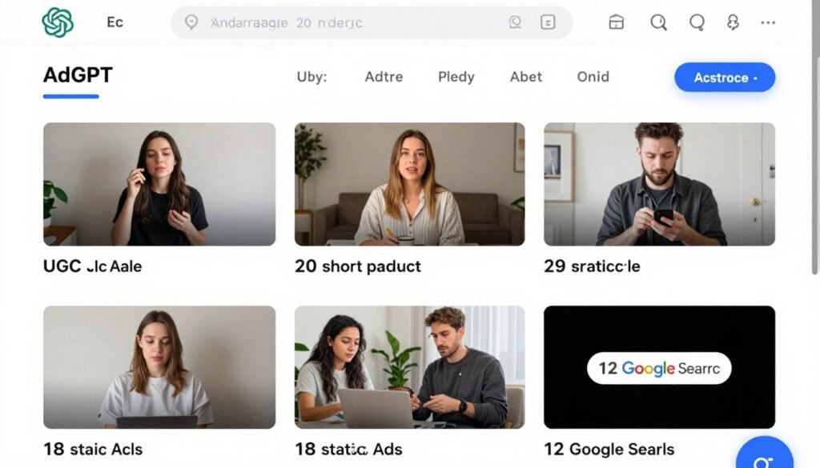820x468 pixels.
Task: Open thumbnail of man and woman with laptop
Action: click(x=409, y=367)
